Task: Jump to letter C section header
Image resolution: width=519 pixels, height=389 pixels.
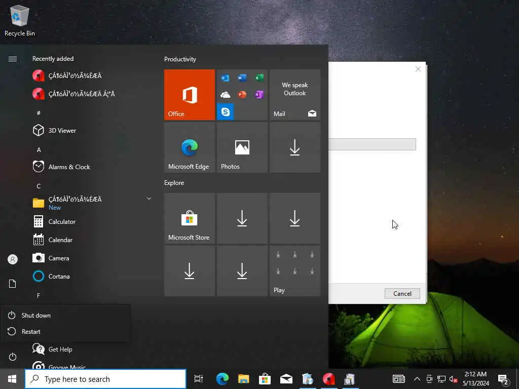Action: 39,186
